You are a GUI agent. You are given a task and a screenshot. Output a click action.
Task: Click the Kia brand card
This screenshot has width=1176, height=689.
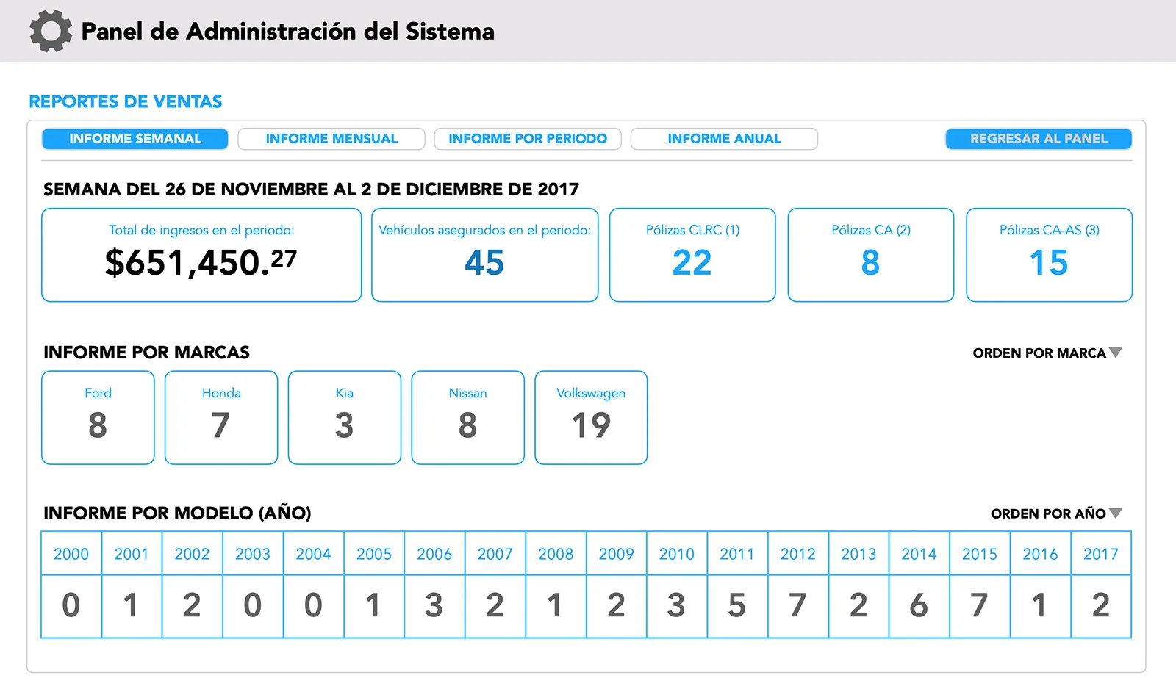345,417
